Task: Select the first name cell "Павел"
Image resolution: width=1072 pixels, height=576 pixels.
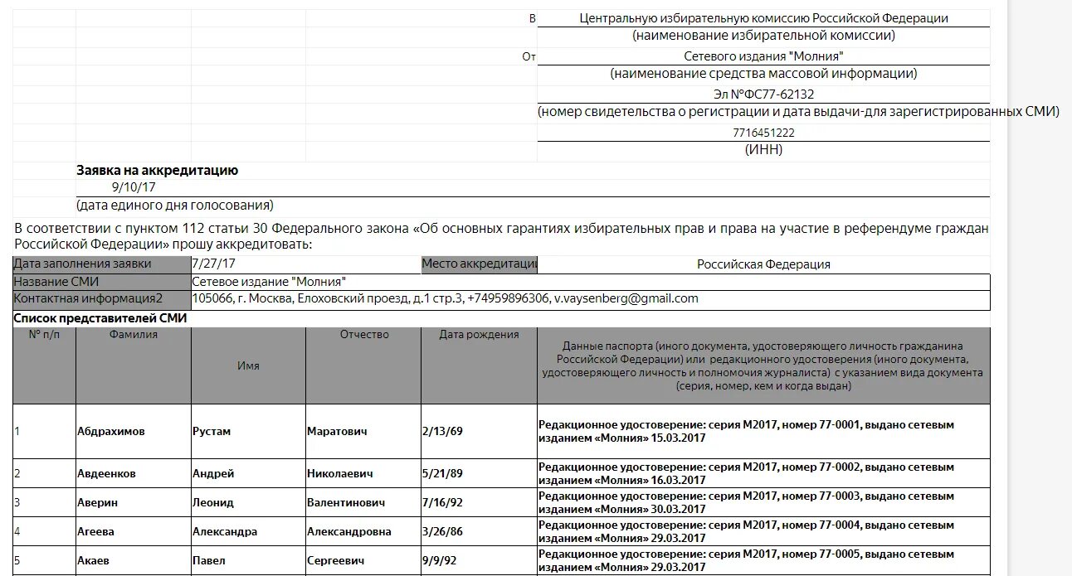Action: (x=249, y=560)
